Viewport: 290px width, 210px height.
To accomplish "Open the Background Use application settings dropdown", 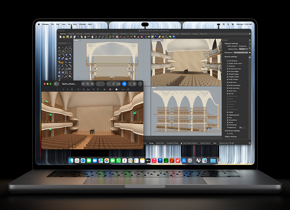I will point(241,52).
